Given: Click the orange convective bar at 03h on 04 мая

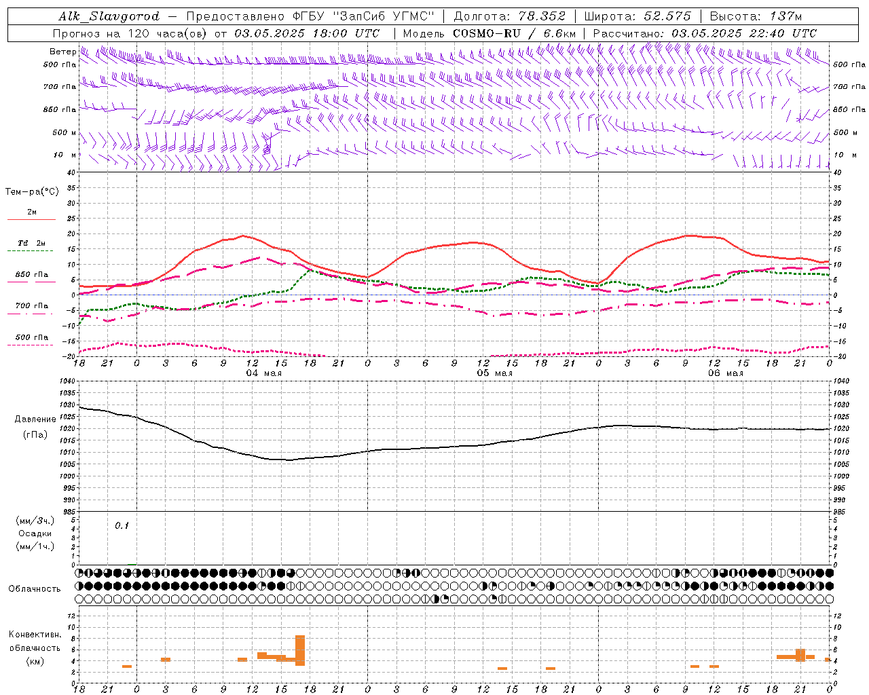Looking at the screenshot, I should pyautogui.click(x=166, y=660).
